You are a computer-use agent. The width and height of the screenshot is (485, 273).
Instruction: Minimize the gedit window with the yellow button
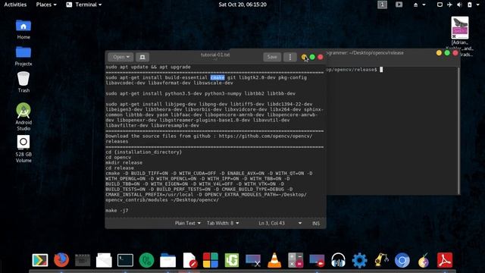[304, 57]
